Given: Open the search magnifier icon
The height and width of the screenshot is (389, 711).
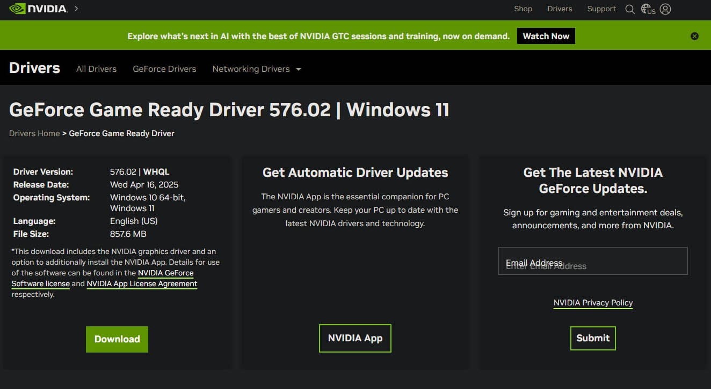Looking at the screenshot, I should point(630,9).
